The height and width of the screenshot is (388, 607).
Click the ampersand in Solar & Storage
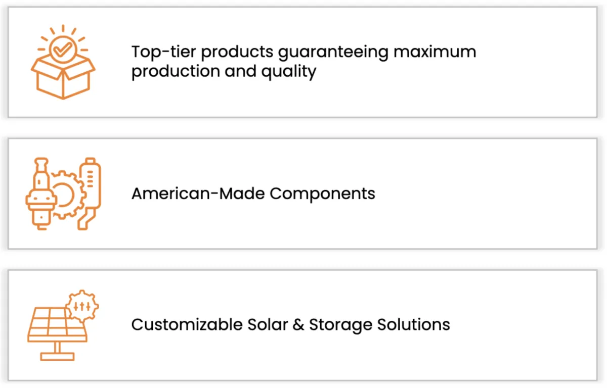[297, 324]
